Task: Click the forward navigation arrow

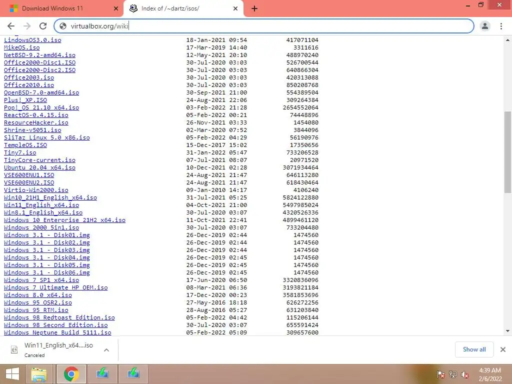Action: [x=27, y=26]
